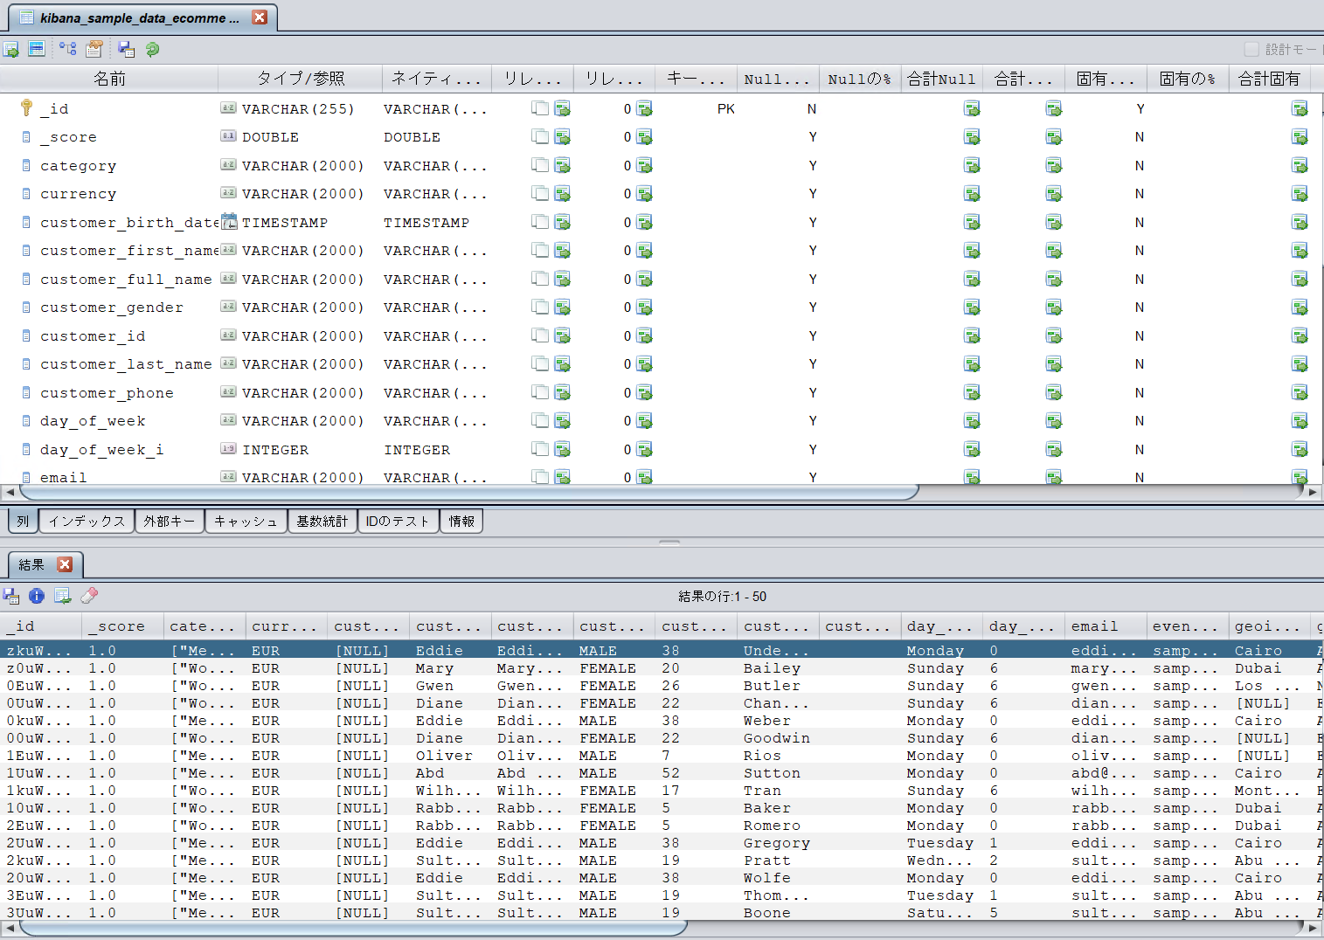The height and width of the screenshot is (940, 1324).
Task: Click the 合計Null compute icon in _id row
Action: [x=972, y=109]
